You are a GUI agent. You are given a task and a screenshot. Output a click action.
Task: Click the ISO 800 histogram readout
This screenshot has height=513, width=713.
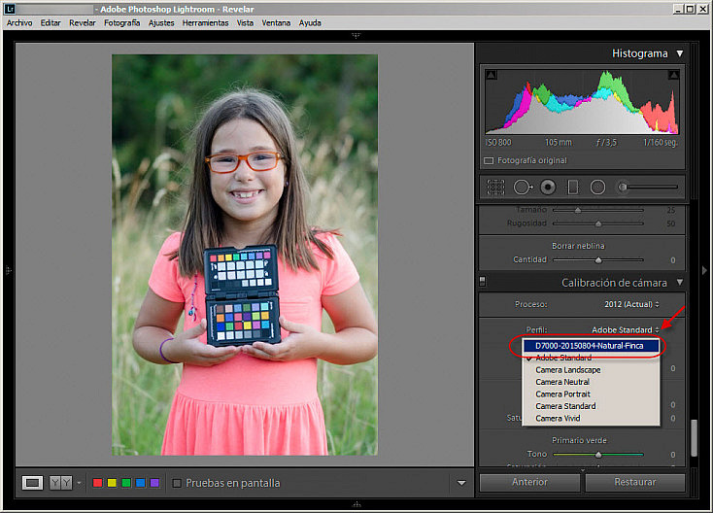(x=498, y=143)
